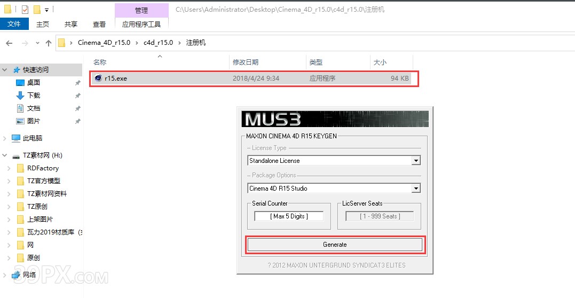Open 桌面 in Quick Access sidebar
The image size is (575, 298).
pyautogui.click(x=33, y=83)
